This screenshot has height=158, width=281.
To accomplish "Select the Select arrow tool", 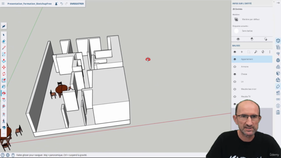I will 4,35.
